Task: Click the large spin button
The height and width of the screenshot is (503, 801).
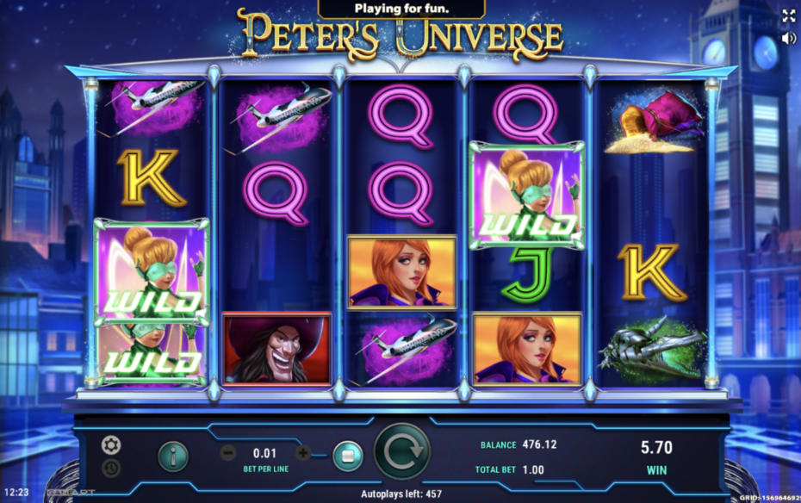Action: [x=402, y=451]
